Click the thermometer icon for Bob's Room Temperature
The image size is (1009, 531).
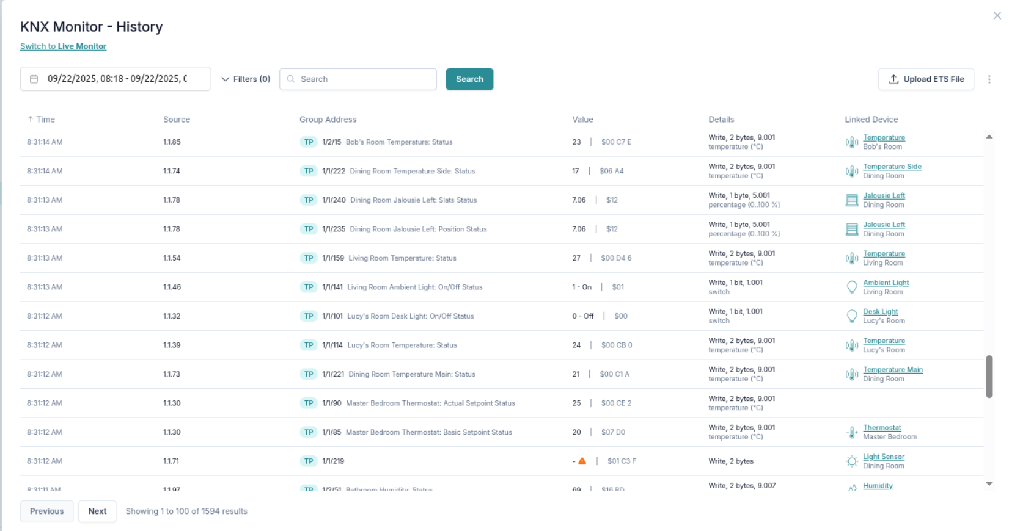point(851,142)
